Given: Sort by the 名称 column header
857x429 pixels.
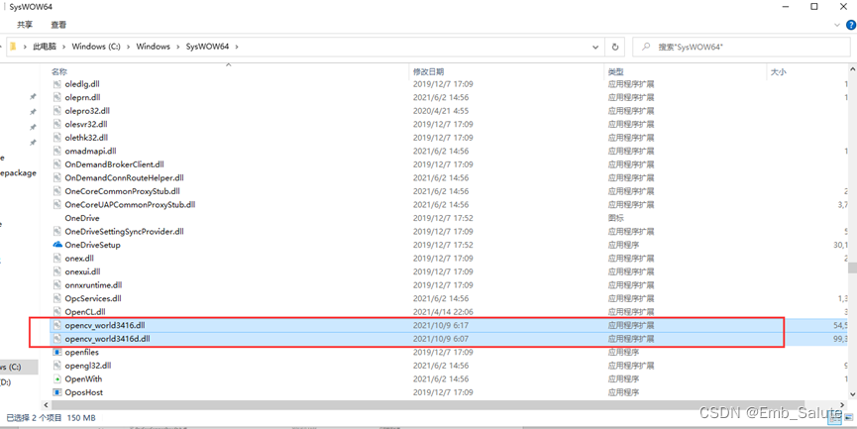Looking at the screenshot, I should pyautogui.click(x=59, y=71).
